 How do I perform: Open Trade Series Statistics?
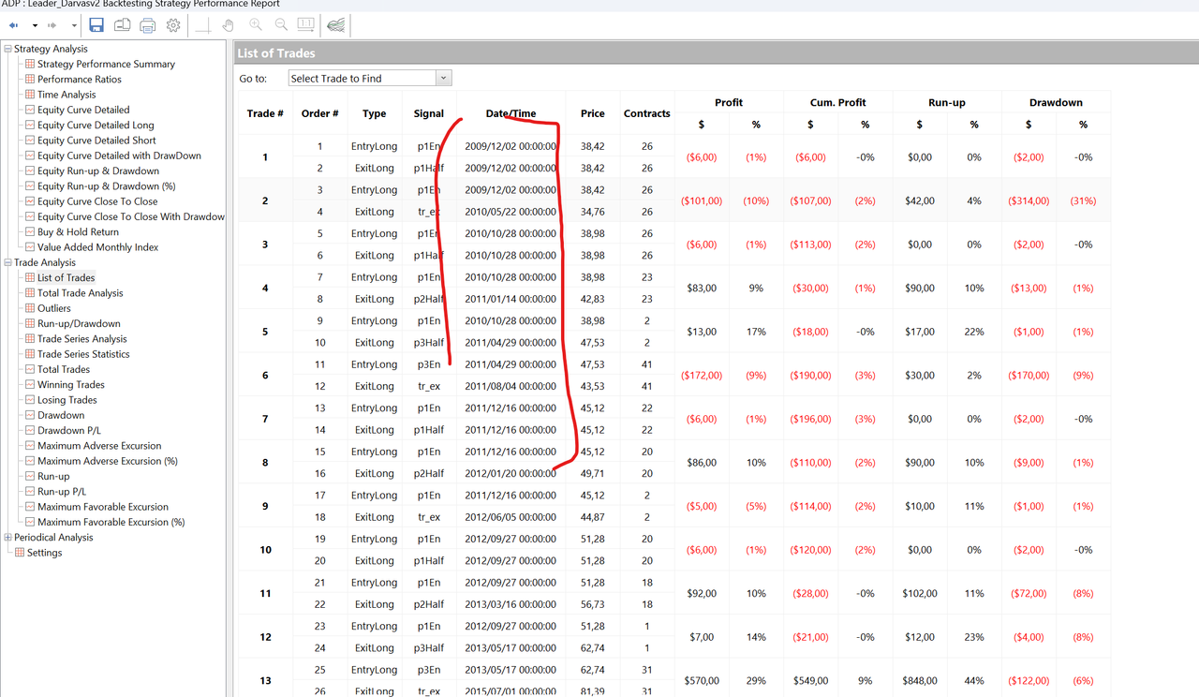point(83,354)
